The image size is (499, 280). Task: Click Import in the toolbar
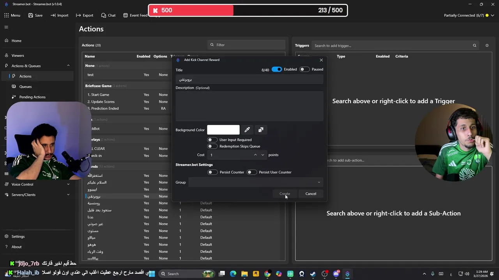tap(59, 15)
